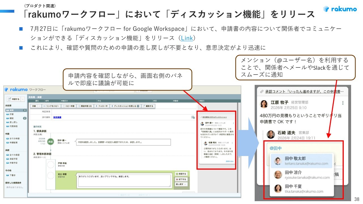Click ディスカッションを閉じる to close discussion

125,106
